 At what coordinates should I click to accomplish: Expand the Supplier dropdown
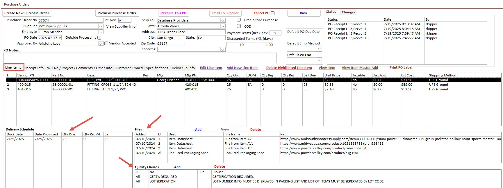pos(101,26)
